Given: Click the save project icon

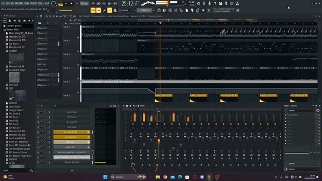Looking at the screenshot, I should pos(220,4).
